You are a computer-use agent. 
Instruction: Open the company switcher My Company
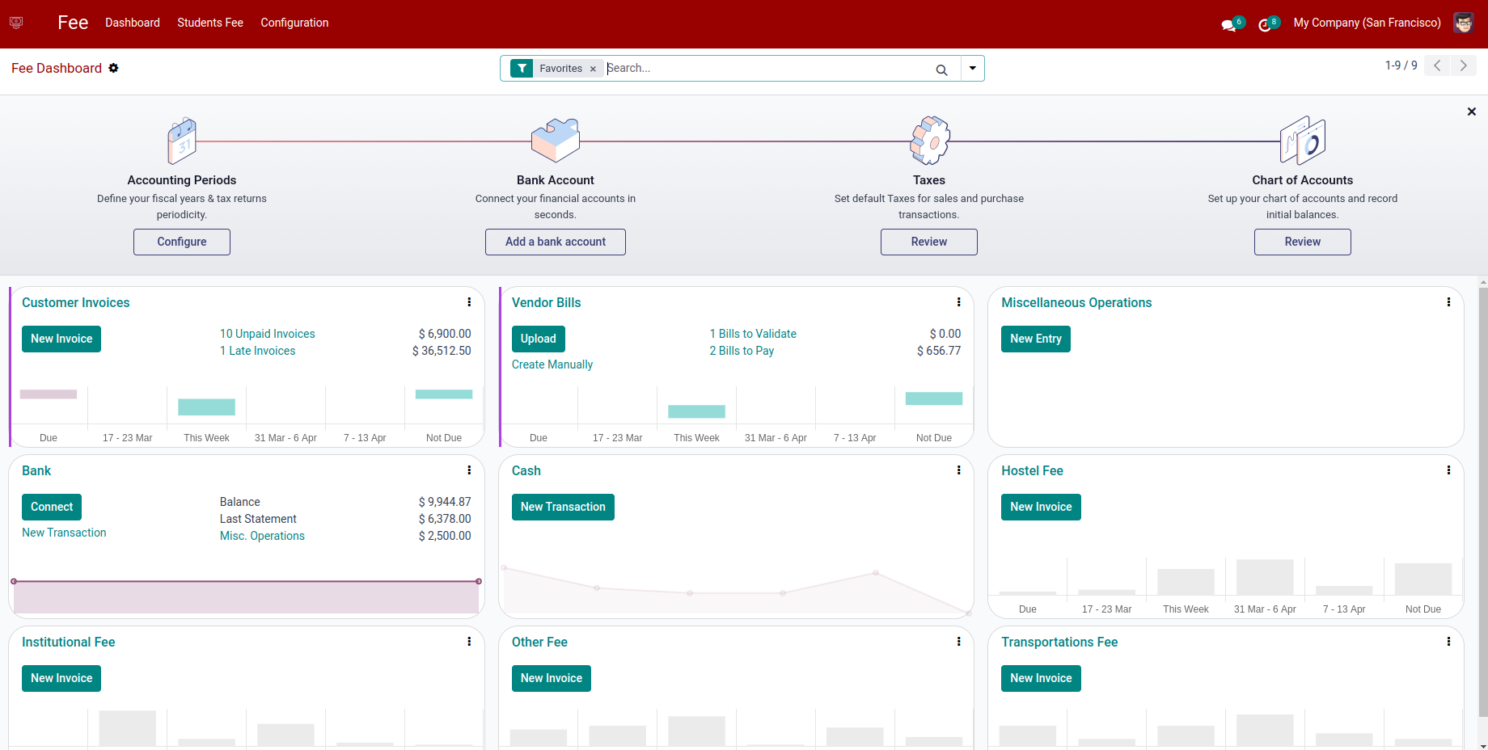click(1367, 23)
